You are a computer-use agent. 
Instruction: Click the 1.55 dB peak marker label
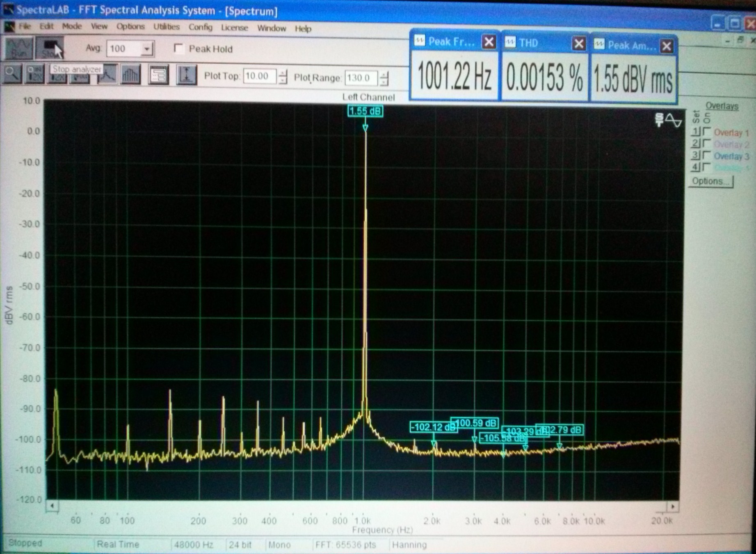point(365,111)
